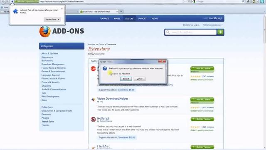The image size is (266, 150).
Task: Open the Web Development category
Action: (50, 96)
